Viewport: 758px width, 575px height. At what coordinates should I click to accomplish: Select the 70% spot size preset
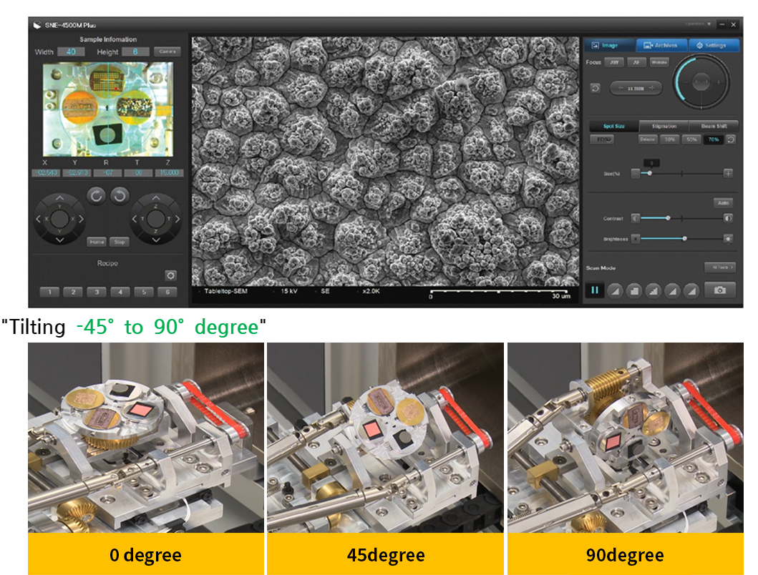pyautogui.click(x=714, y=139)
